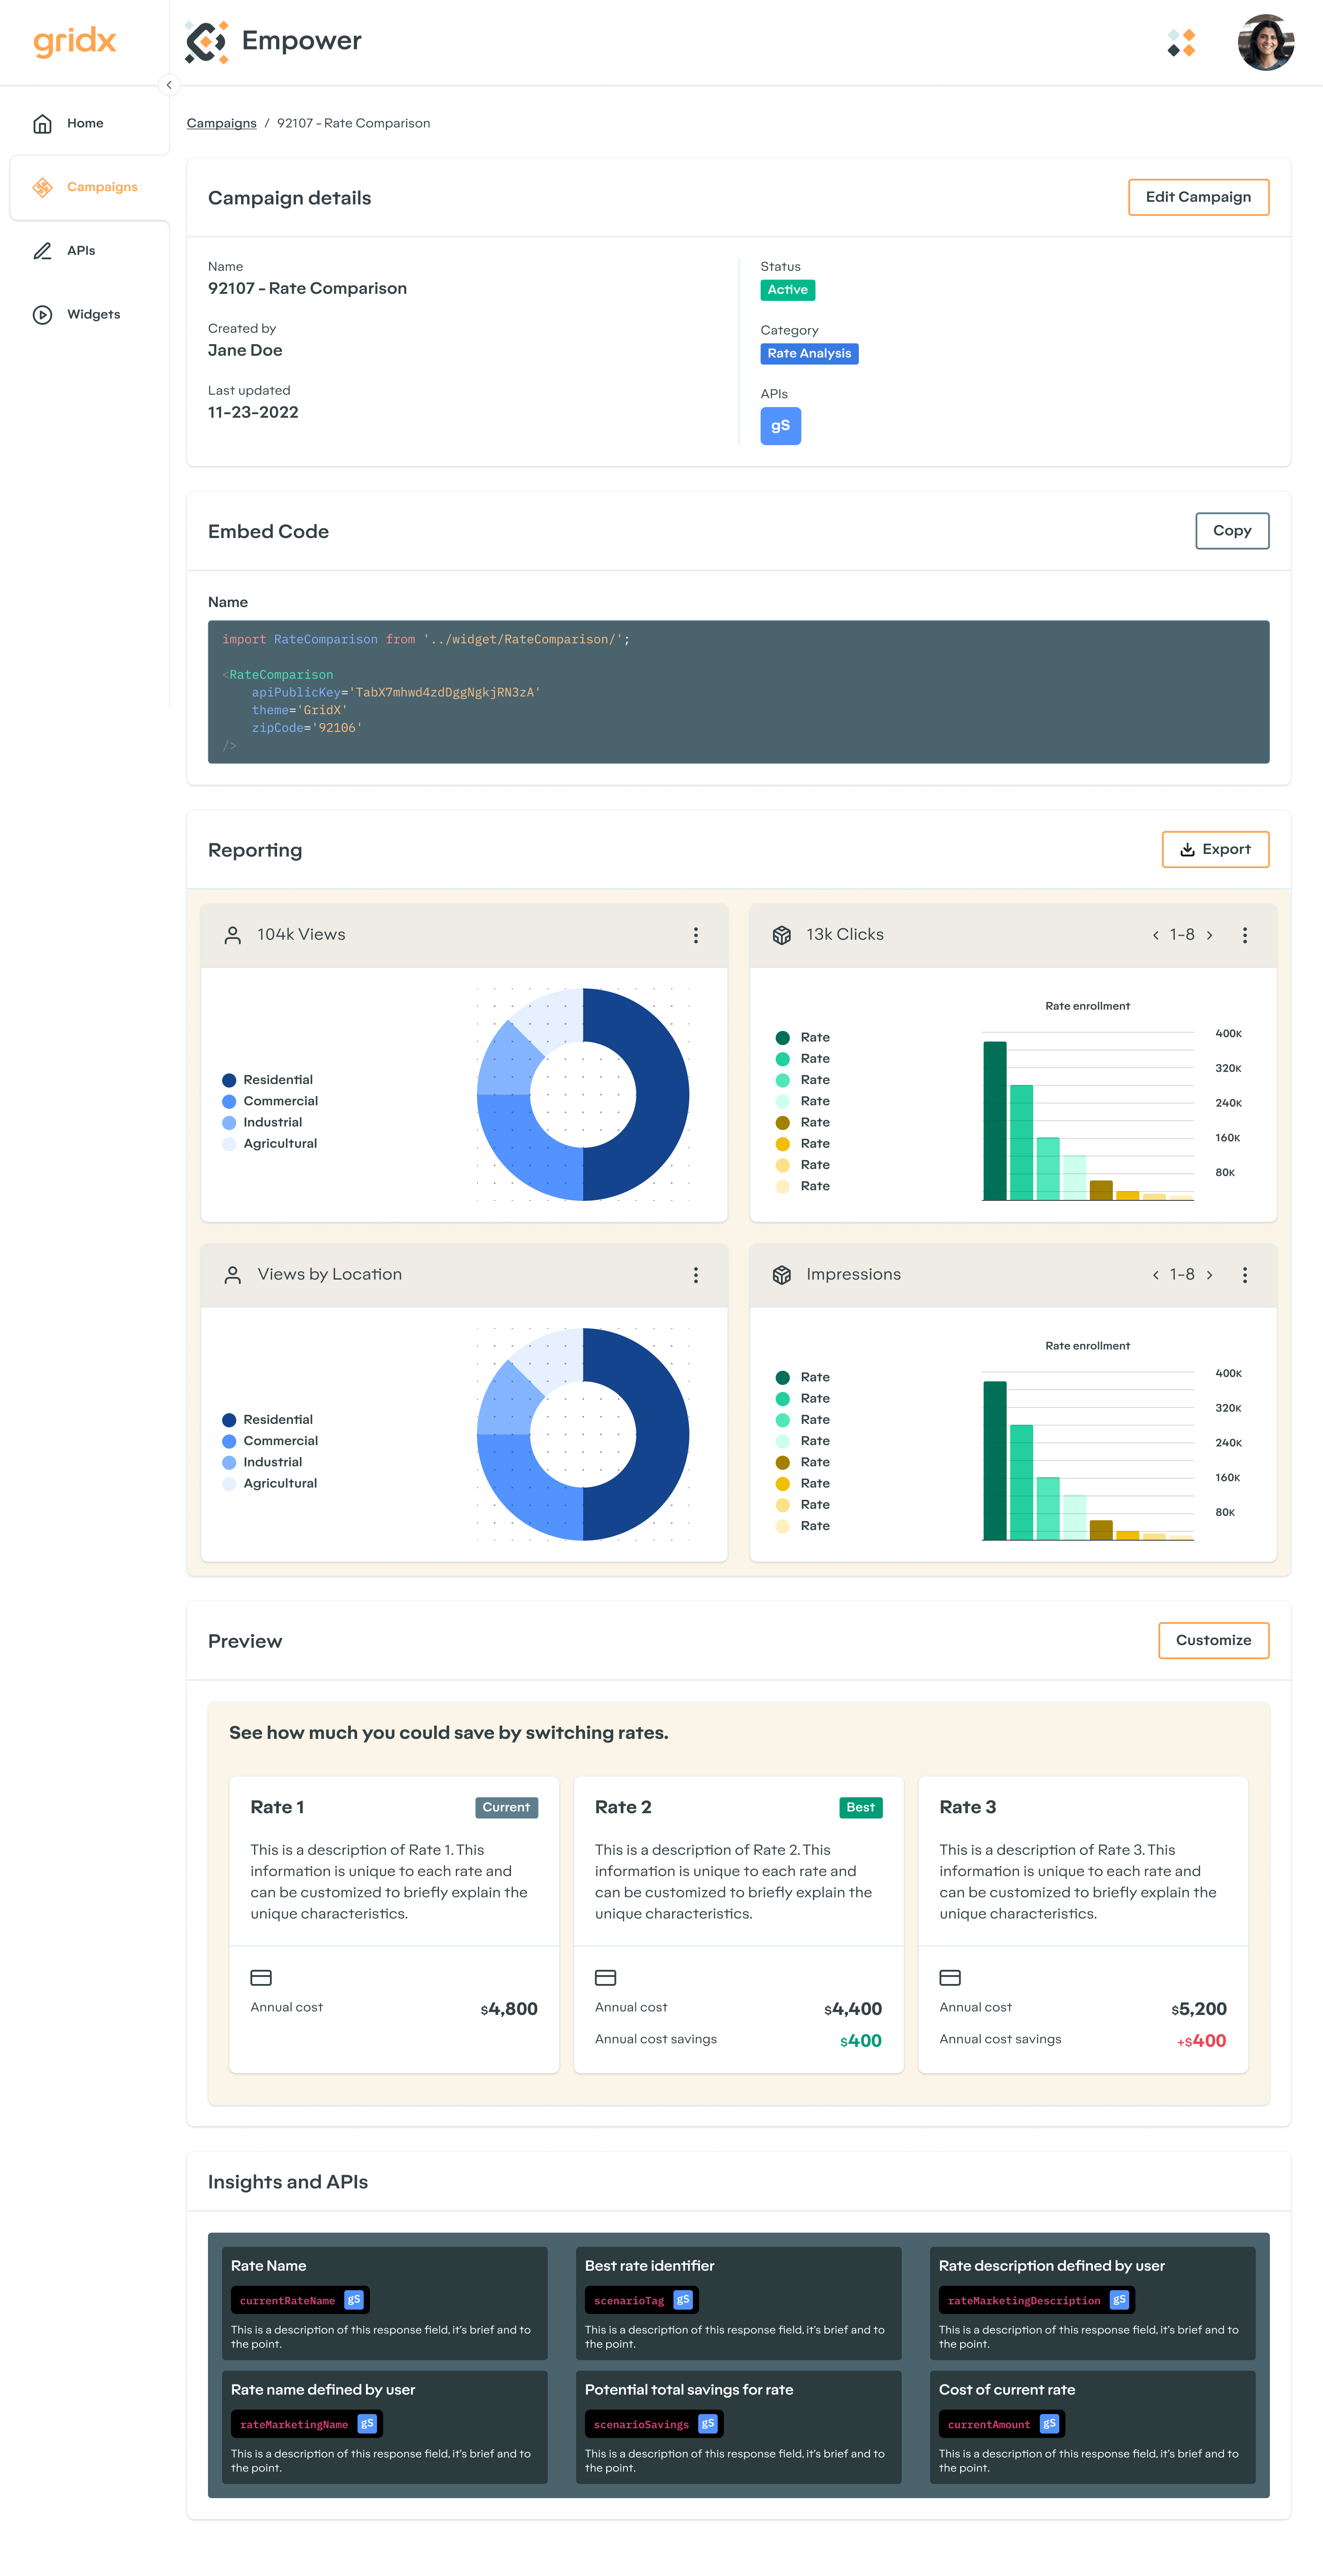Open the user profile avatar
The height and width of the screenshot is (2576, 1323).
[x=1265, y=42]
